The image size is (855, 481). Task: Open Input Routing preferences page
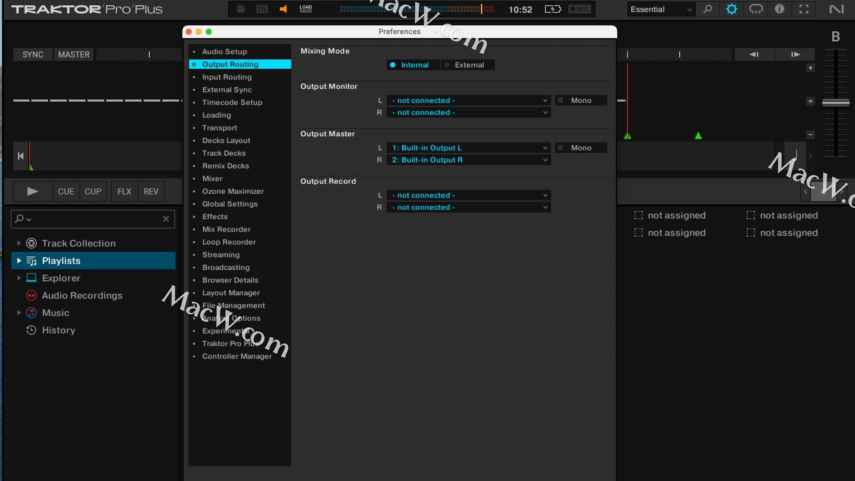(227, 77)
